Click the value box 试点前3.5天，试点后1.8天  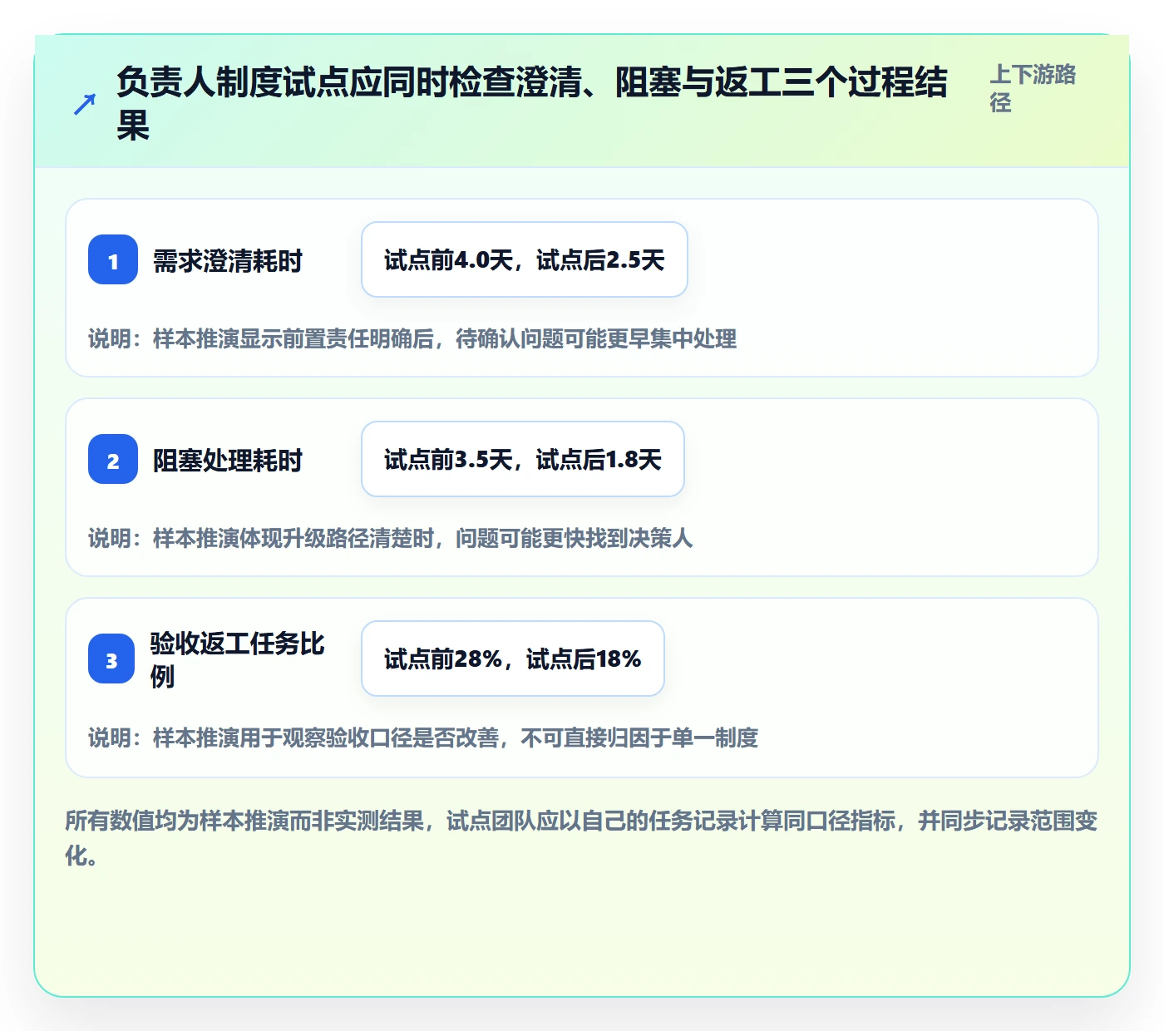pos(523,459)
